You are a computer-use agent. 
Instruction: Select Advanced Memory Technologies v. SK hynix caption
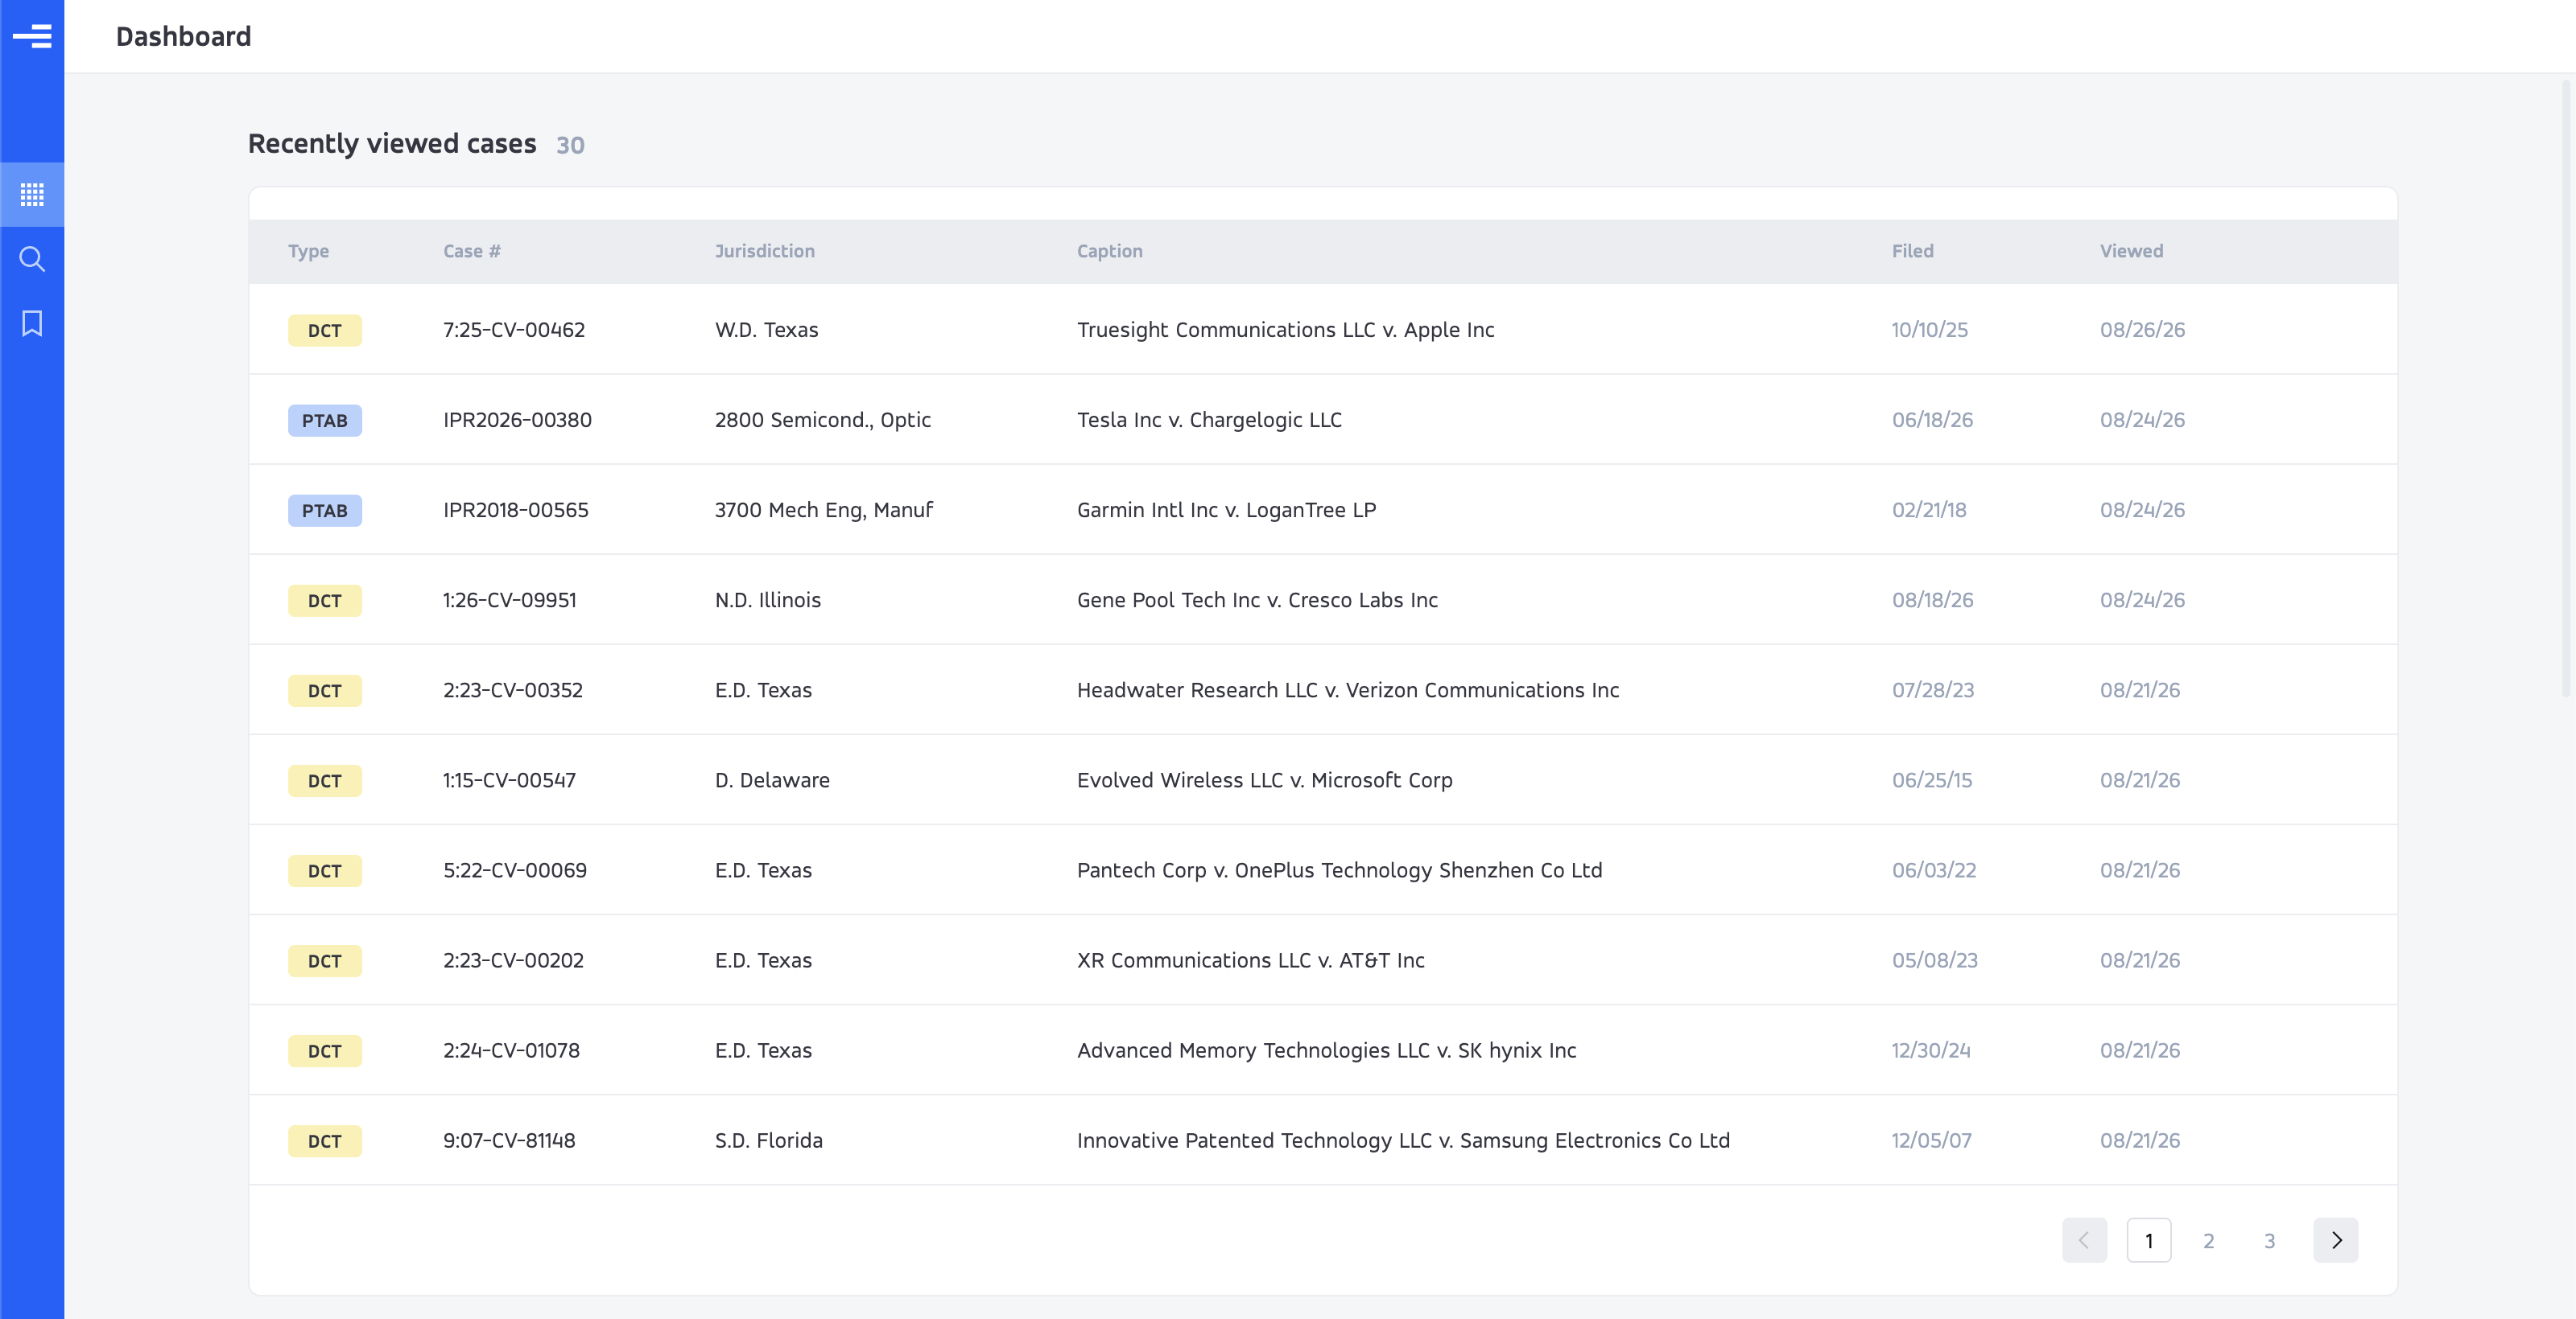pos(1327,1050)
